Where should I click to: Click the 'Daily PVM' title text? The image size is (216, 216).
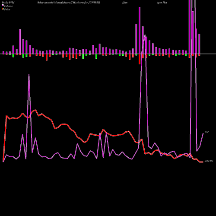[x=8, y=3]
